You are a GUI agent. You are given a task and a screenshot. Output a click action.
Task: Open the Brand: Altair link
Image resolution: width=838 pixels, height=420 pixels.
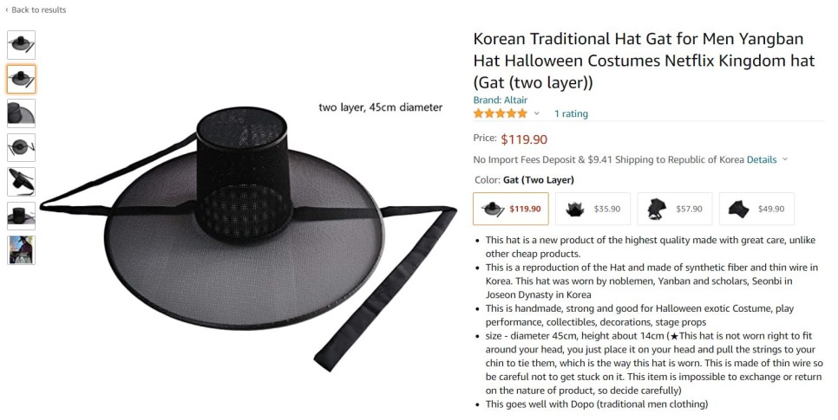click(501, 100)
